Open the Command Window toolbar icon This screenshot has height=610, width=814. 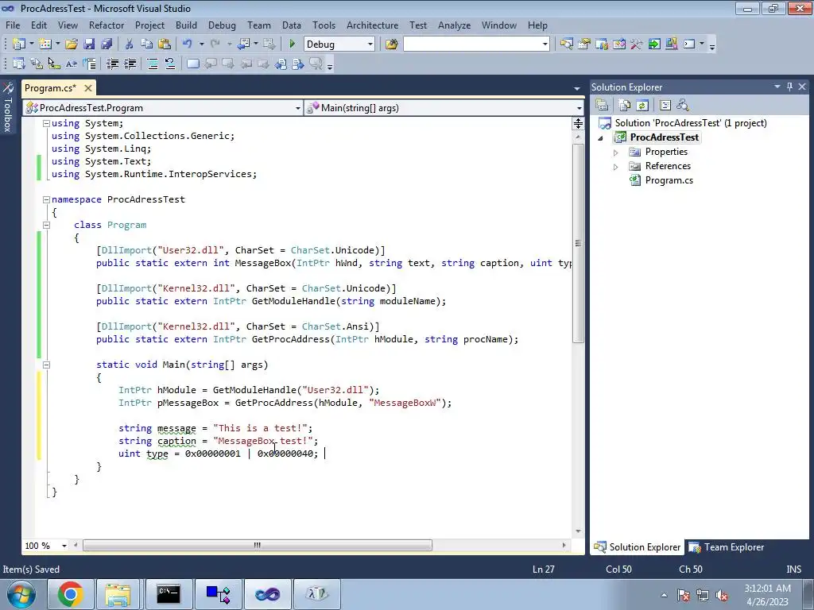[689, 44]
